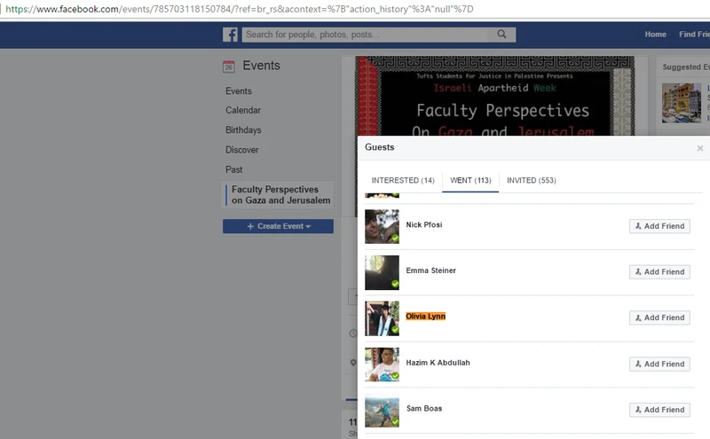The image size is (710, 439).
Task: Click the name Emma Steiner
Action: tap(431, 270)
